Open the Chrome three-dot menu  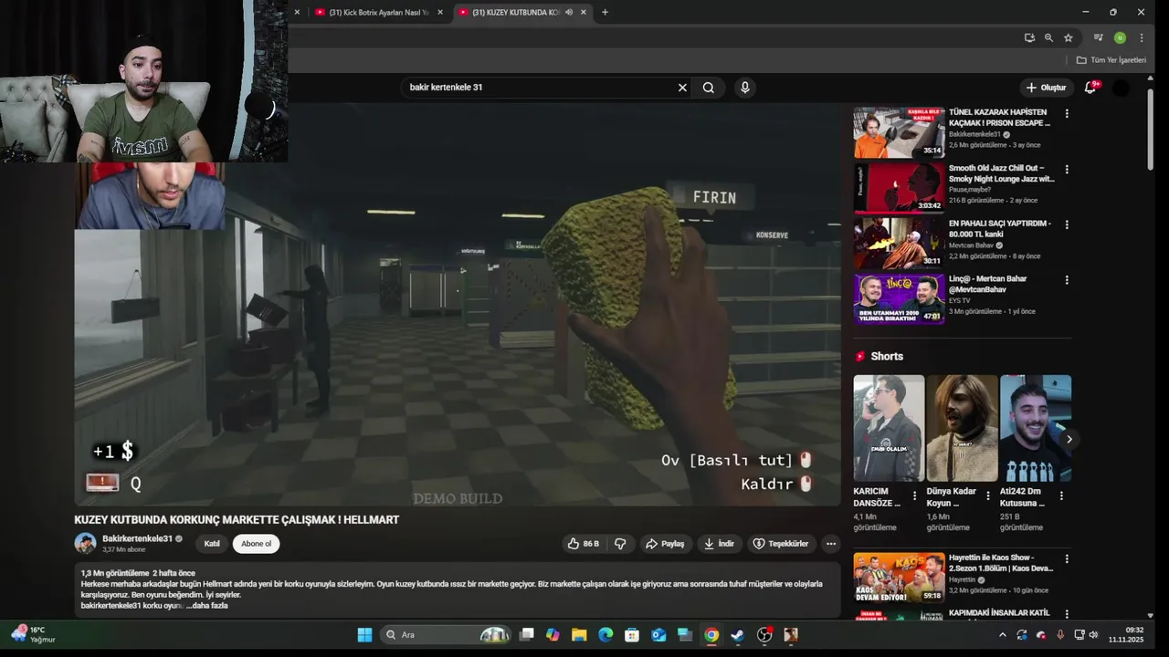pos(1142,37)
